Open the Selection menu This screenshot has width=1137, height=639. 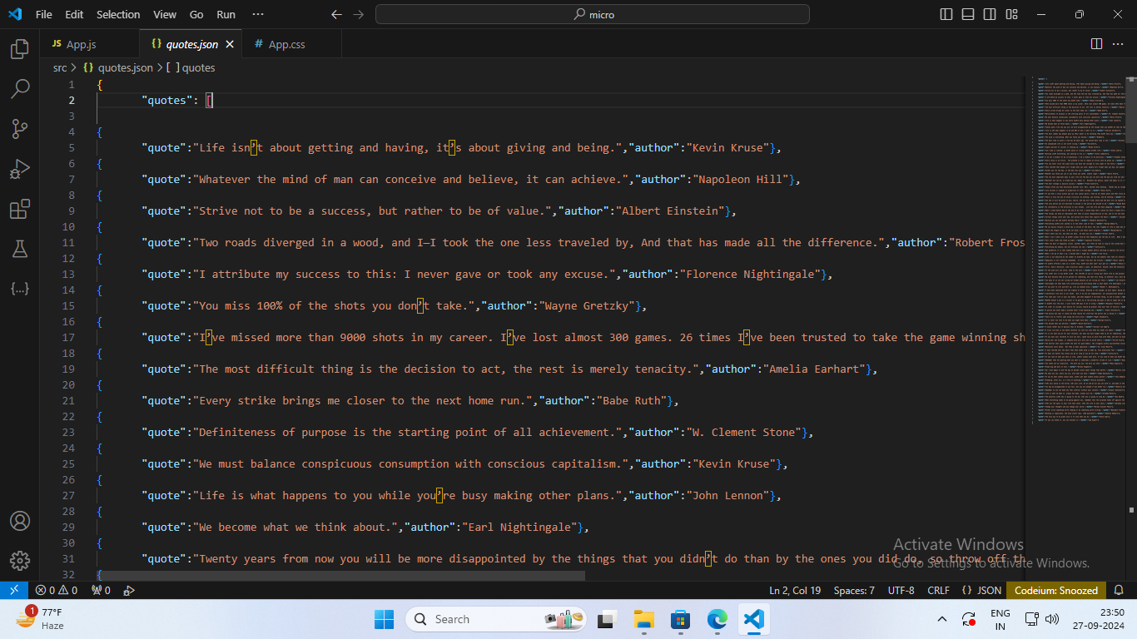pyautogui.click(x=118, y=14)
